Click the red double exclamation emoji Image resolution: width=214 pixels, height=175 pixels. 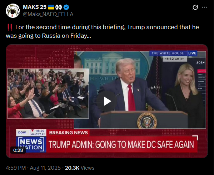[10, 27]
